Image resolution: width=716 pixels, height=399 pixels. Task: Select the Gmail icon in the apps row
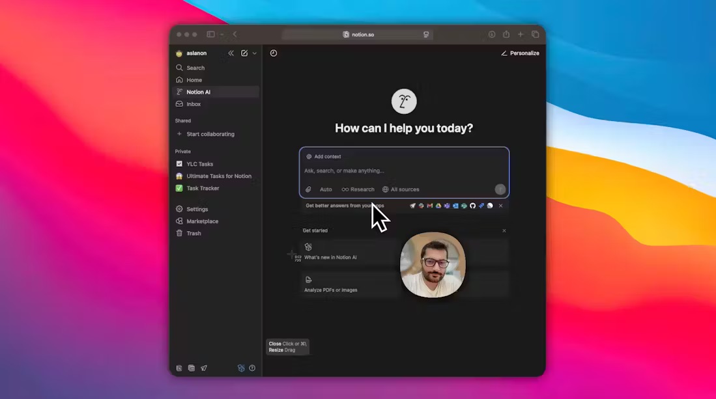coord(429,206)
